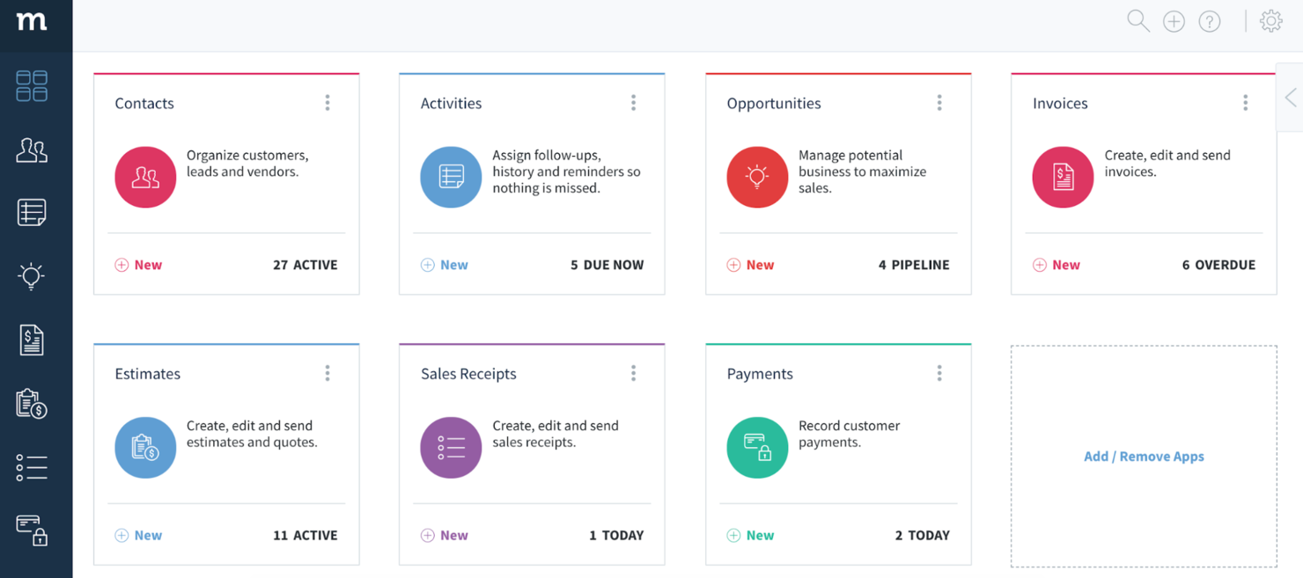Open Opportunities using the lightbulb sidebar icon
Image resolution: width=1303 pixels, height=578 pixels.
pos(31,275)
